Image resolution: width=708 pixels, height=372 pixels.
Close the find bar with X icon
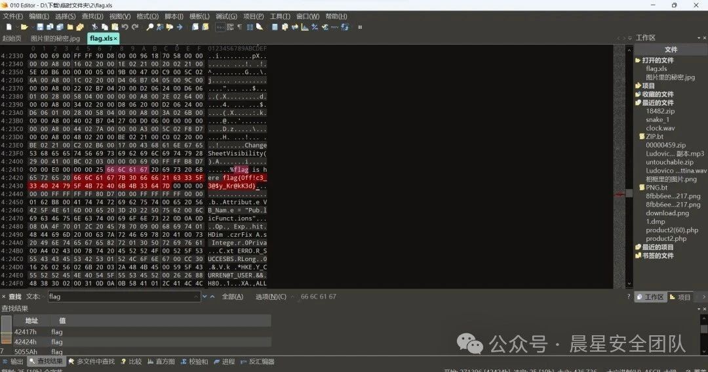click(x=4, y=297)
